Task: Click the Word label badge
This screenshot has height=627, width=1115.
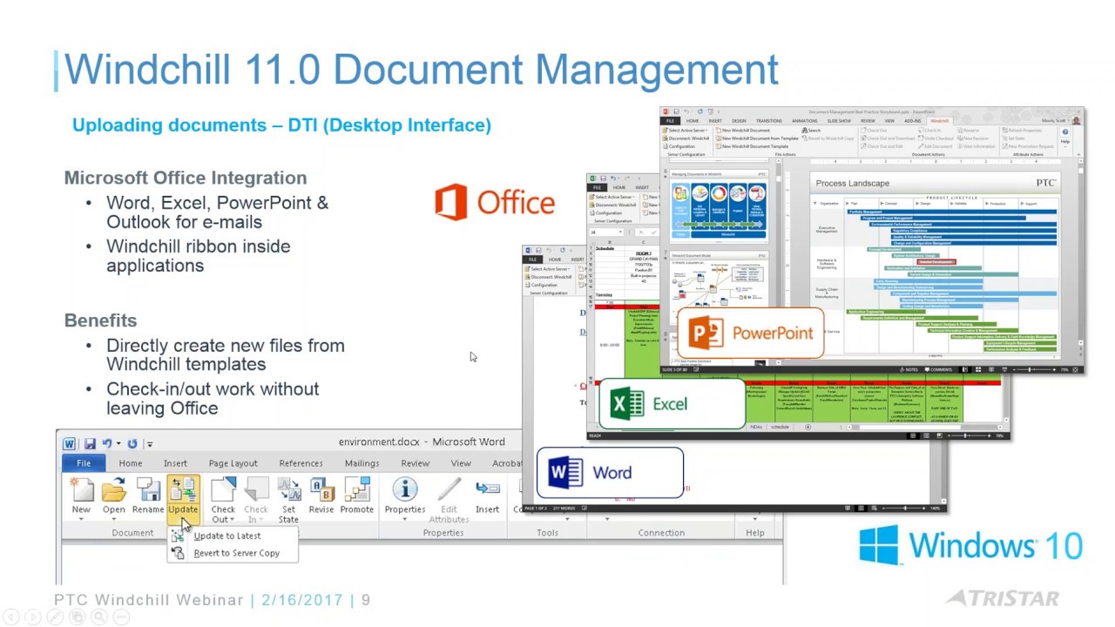Action: point(610,473)
